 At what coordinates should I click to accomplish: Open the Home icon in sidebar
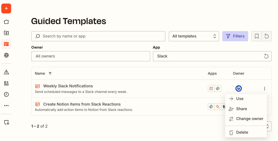6,22
